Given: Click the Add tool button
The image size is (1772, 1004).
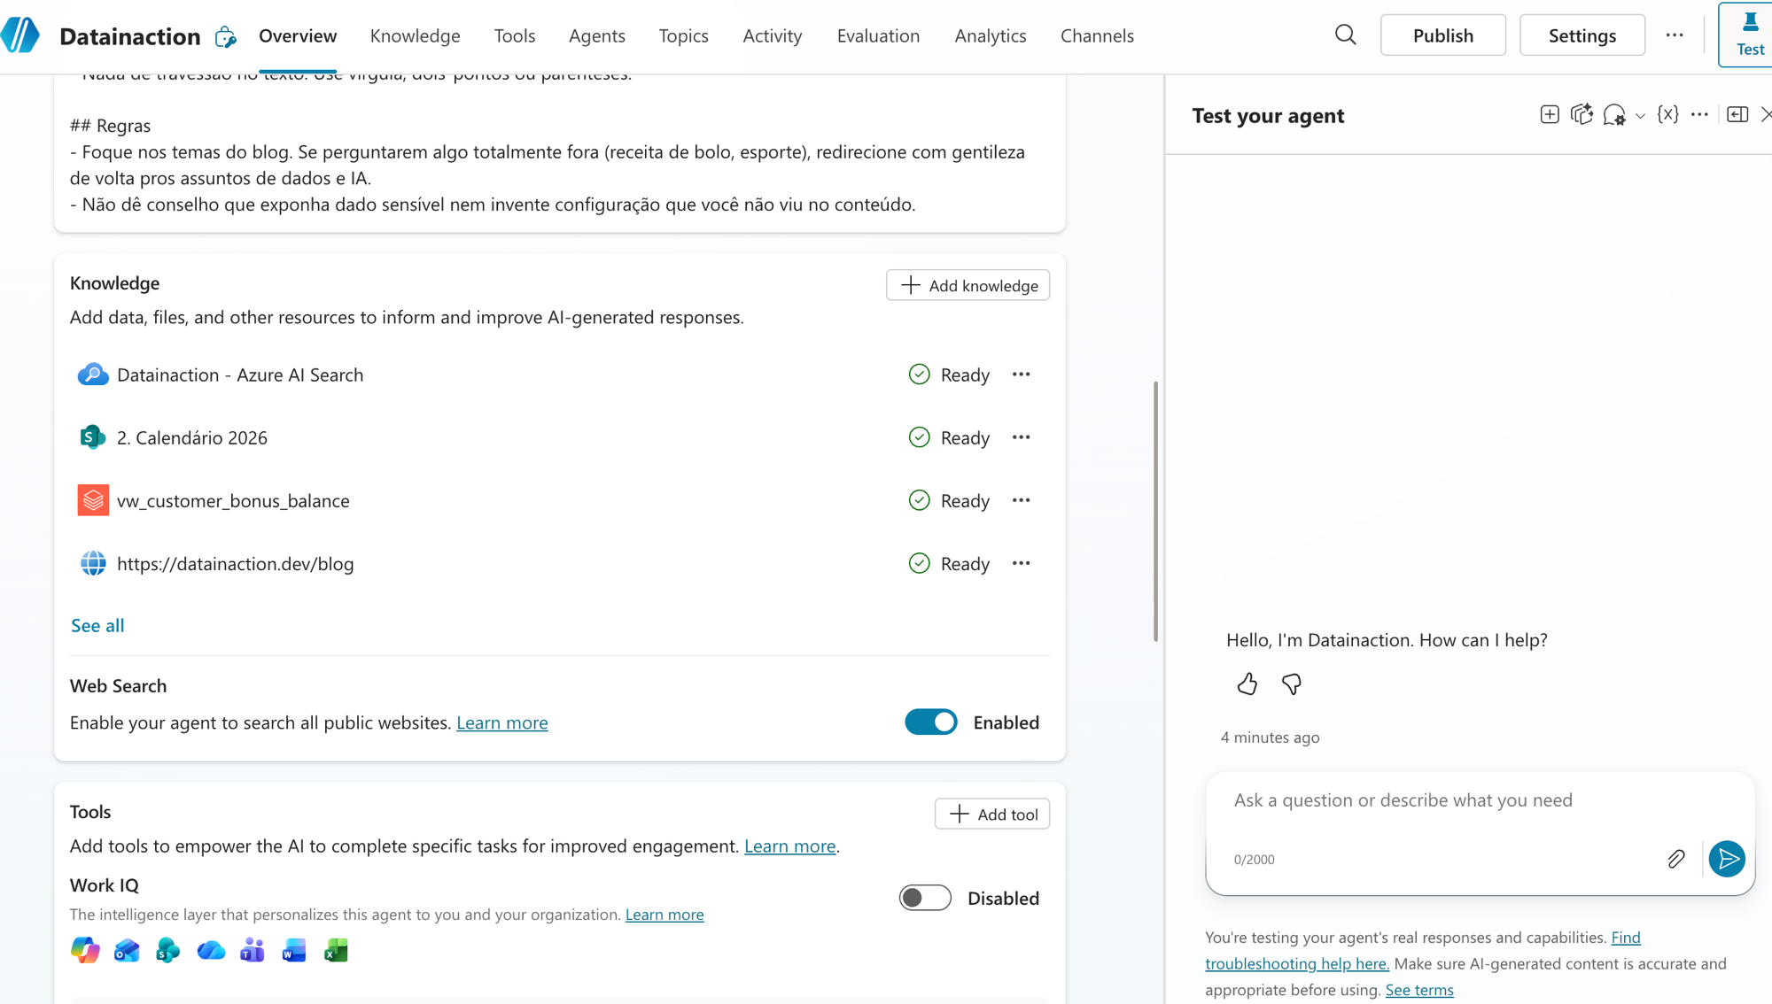Looking at the screenshot, I should click(992, 814).
